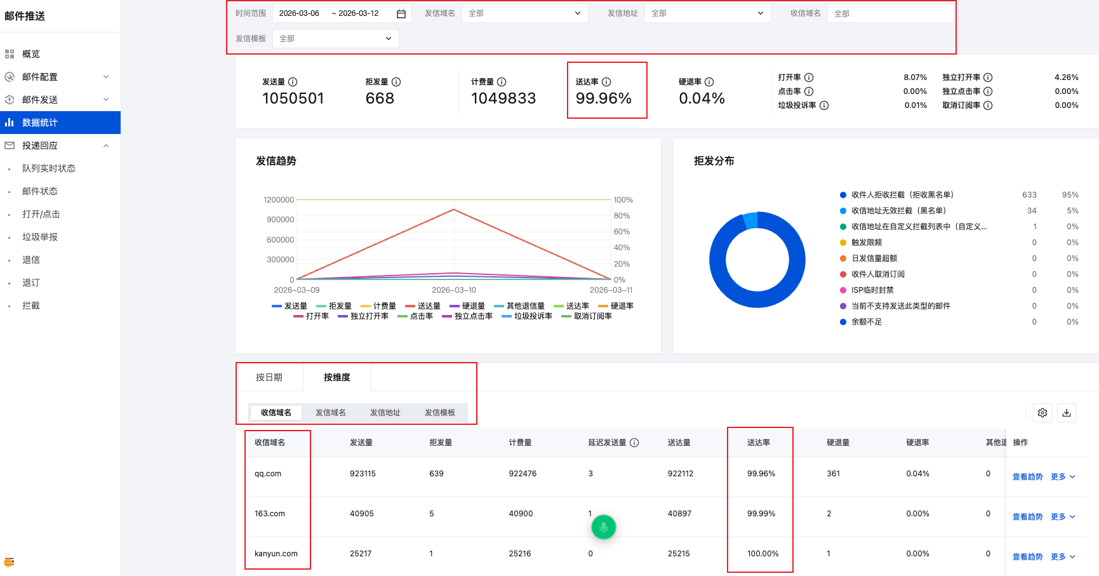
Task: Click the table settings gear icon
Action: [x=1042, y=413]
